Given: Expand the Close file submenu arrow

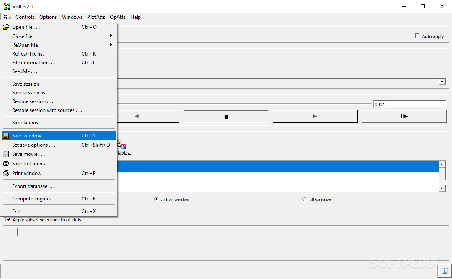Looking at the screenshot, I should click(x=111, y=36).
